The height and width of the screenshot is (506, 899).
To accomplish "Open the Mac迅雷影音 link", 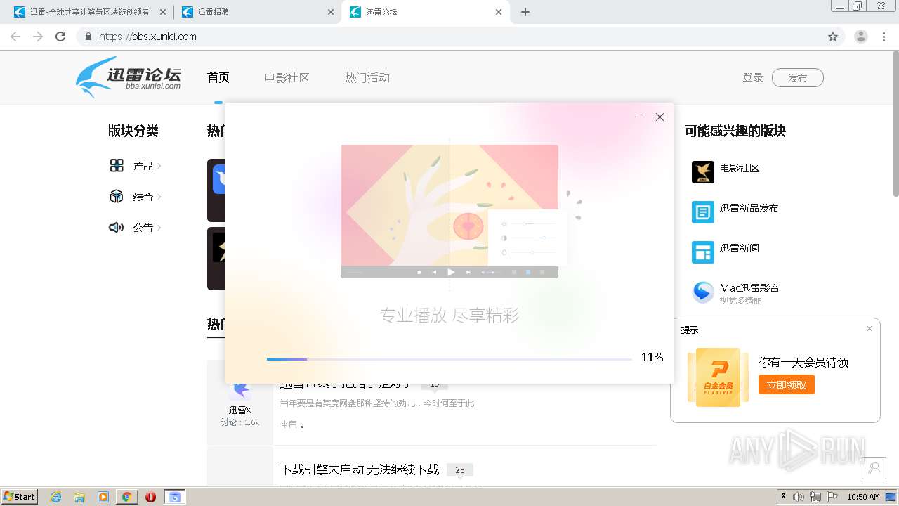I will 749,288.
